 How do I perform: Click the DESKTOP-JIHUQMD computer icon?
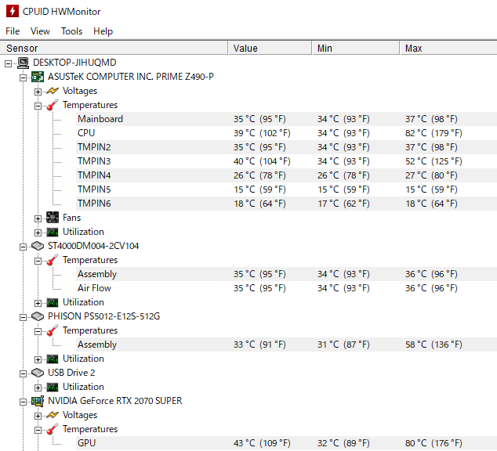(24, 63)
